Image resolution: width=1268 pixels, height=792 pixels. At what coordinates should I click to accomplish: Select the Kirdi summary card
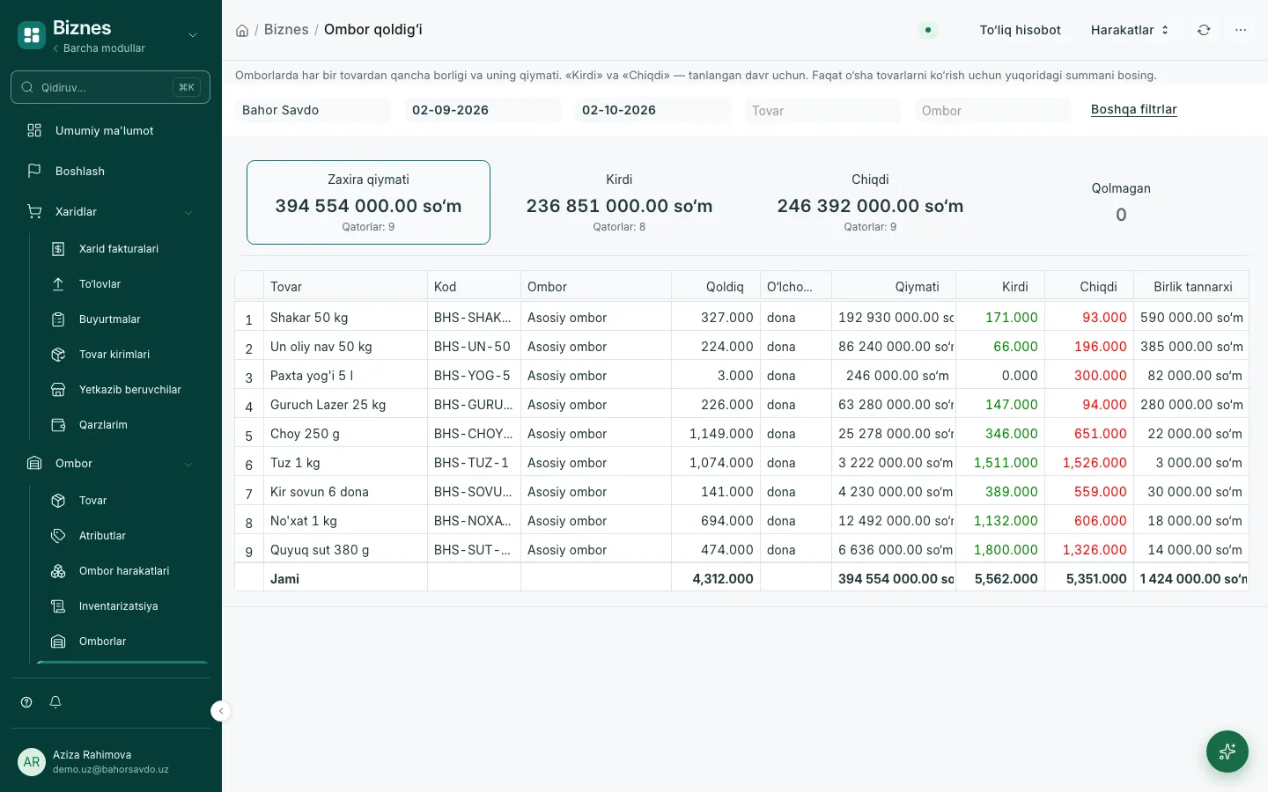coord(619,202)
